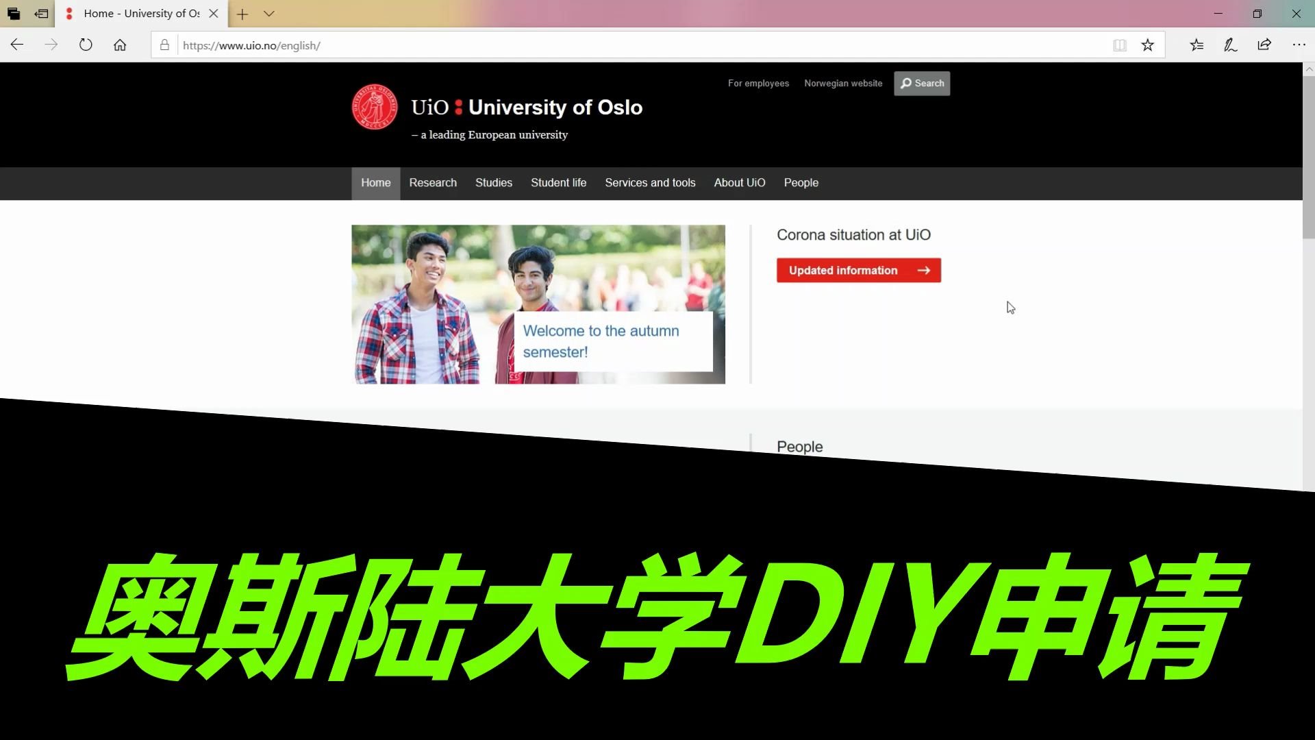Open the tabs you've set aside icon
The width and height of the screenshot is (1315, 740).
(x=14, y=14)
